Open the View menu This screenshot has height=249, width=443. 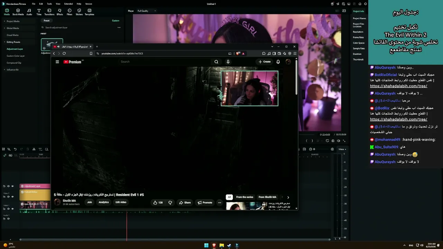[x=58, y=4]
